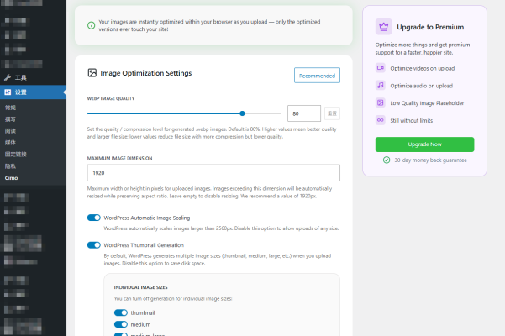Disable WordPress Automatic Image Scaling toggle

(x=94, y=218)
